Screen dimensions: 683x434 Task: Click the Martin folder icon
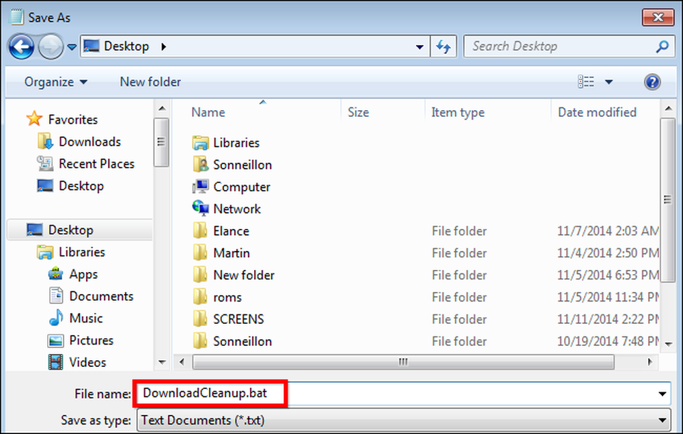point(200,253)
